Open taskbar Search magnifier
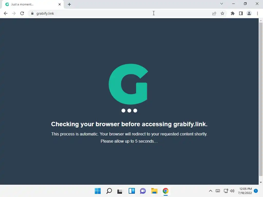263x197 pixels. (x=109, y=191)
